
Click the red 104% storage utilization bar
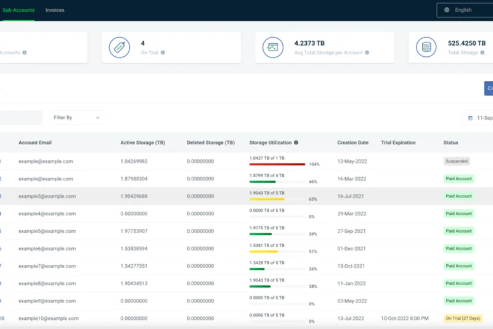point(277,164)
